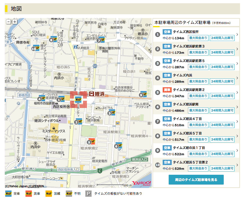Image resolution: width=245 pixels, height=202 pixels.
Task: Click 中心から522m distance text
Action: coord(173,154)
